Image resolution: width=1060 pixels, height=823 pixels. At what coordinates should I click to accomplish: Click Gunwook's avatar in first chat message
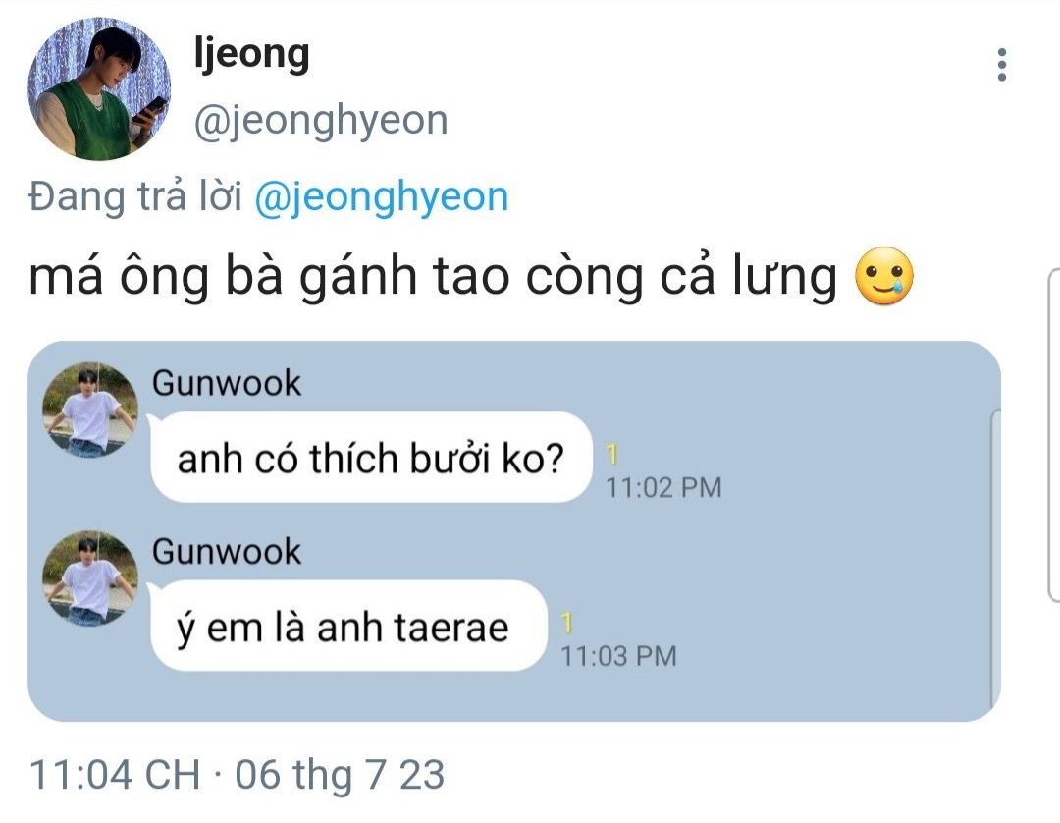click(x=90, y=410)
